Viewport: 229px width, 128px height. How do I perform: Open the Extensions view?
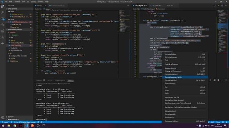tap(3, 31)
